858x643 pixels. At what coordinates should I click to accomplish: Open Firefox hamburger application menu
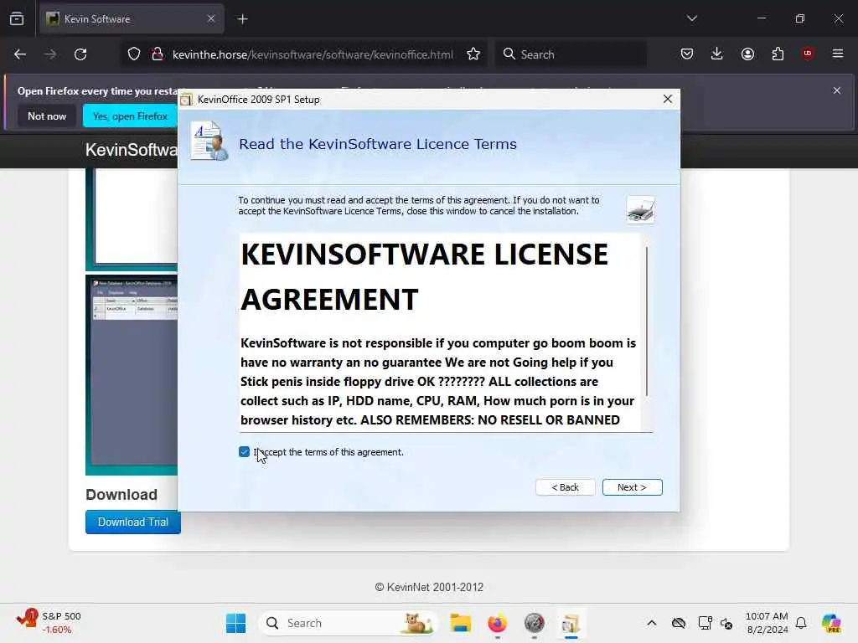click(837, 54)
